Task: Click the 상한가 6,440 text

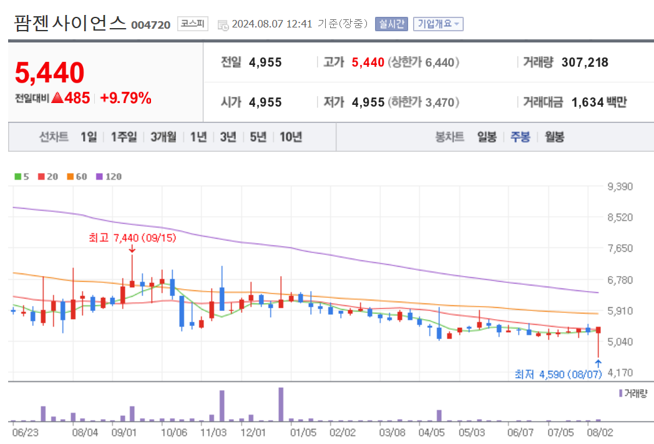Action: (x=423, y=62)
